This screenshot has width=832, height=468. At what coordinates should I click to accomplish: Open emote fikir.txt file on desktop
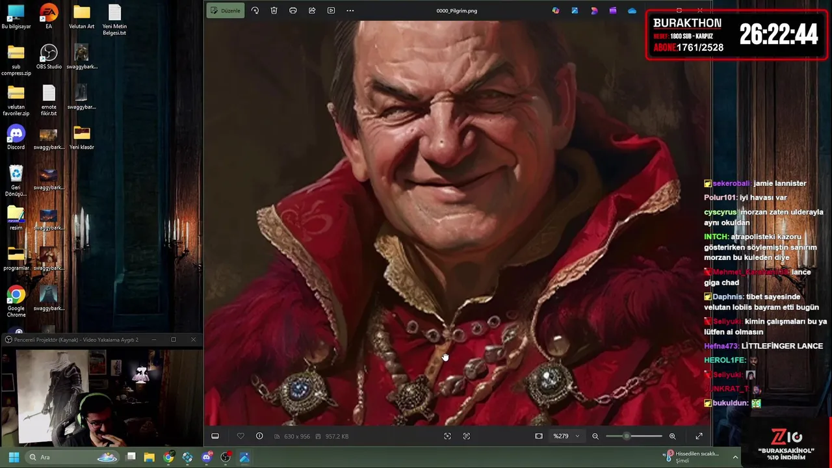click(49, 101)
